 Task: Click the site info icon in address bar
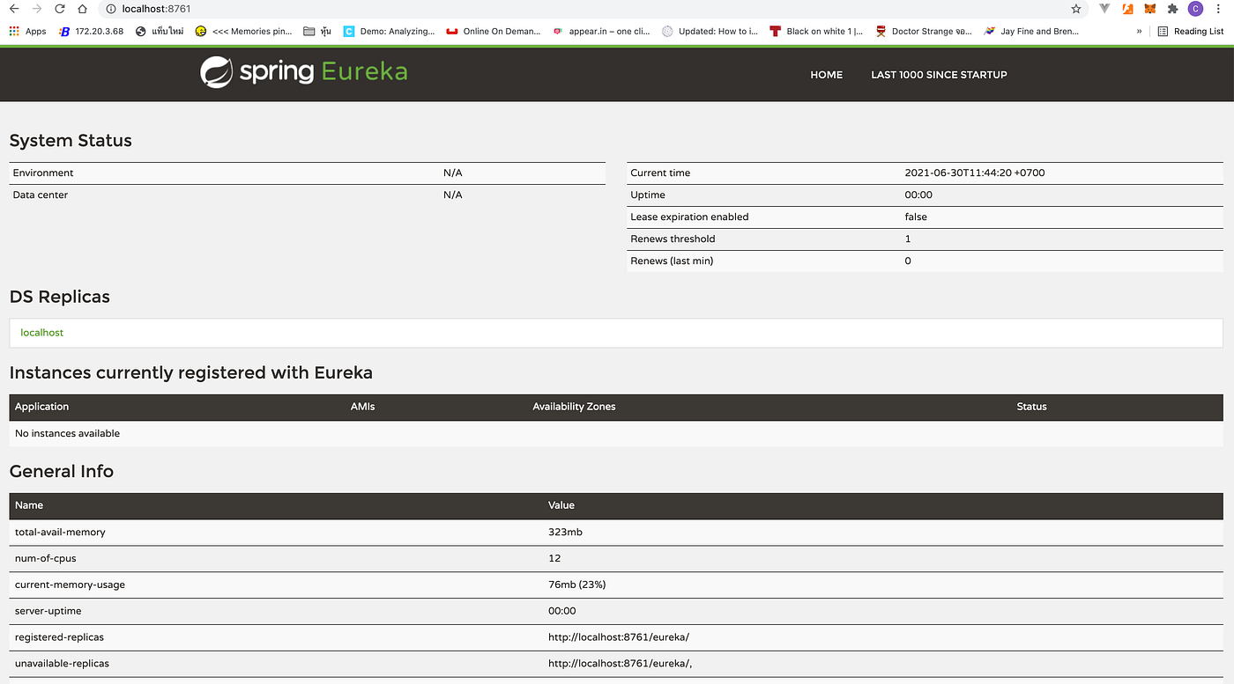point(108,9)
